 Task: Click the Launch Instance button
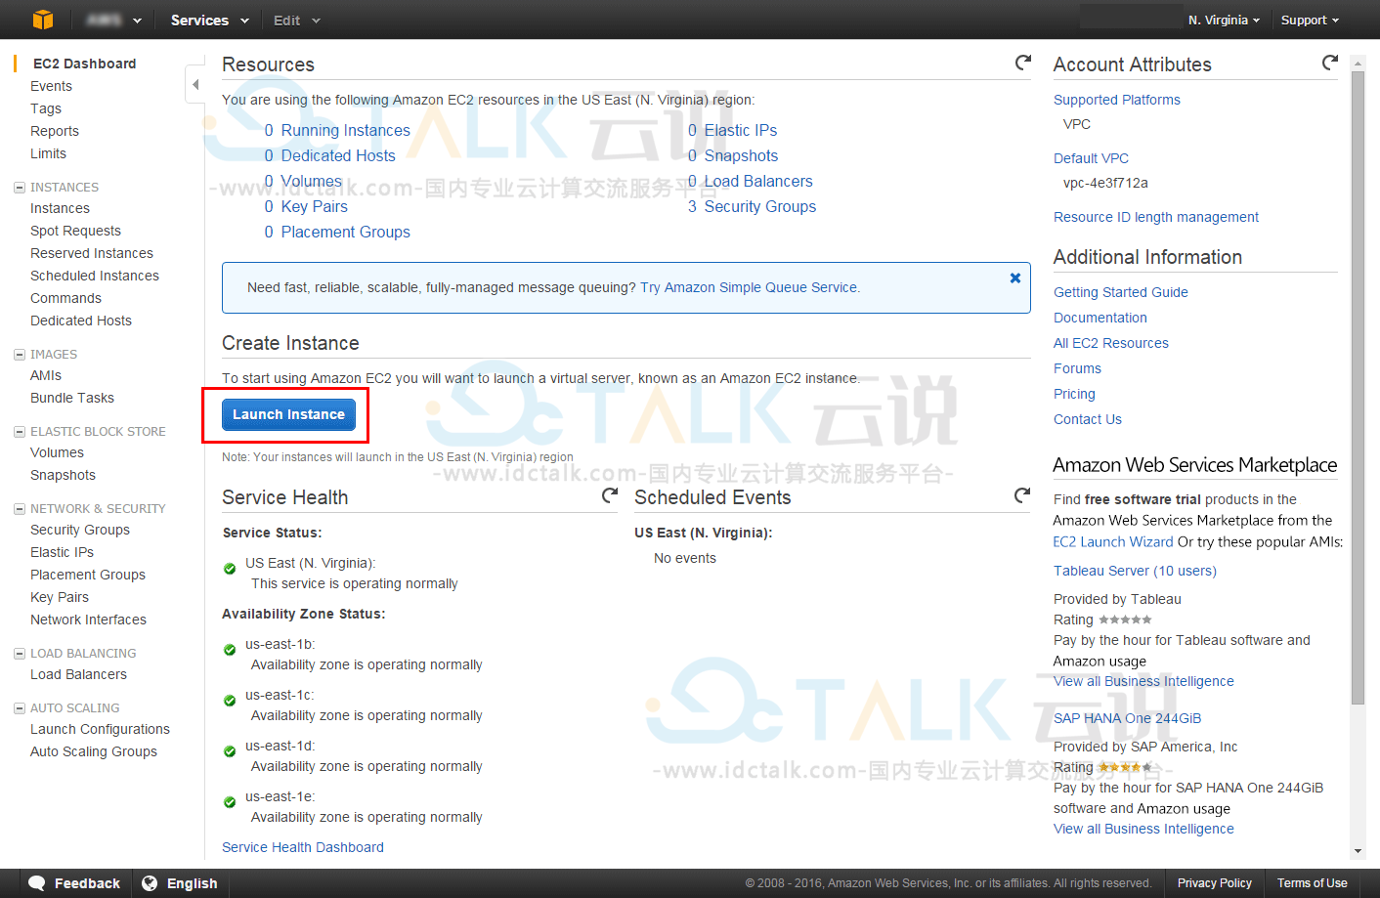coord(288,414)
